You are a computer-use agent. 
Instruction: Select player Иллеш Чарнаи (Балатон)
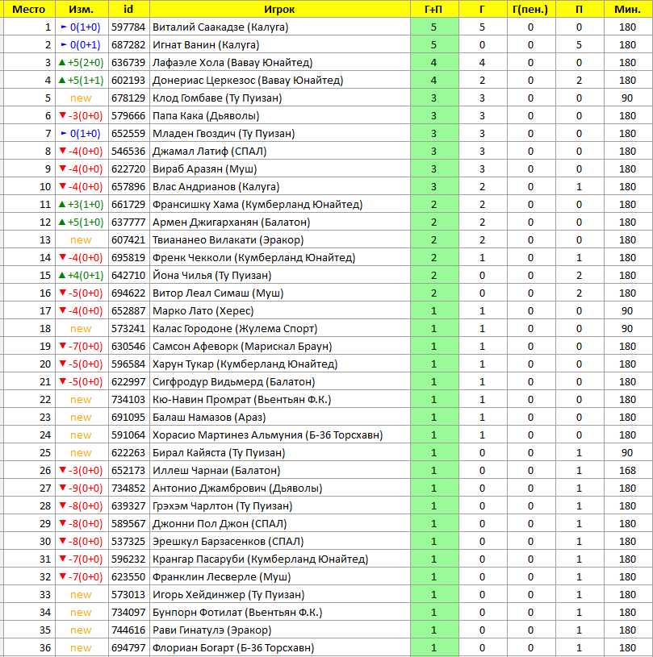[x=216, y=471]
